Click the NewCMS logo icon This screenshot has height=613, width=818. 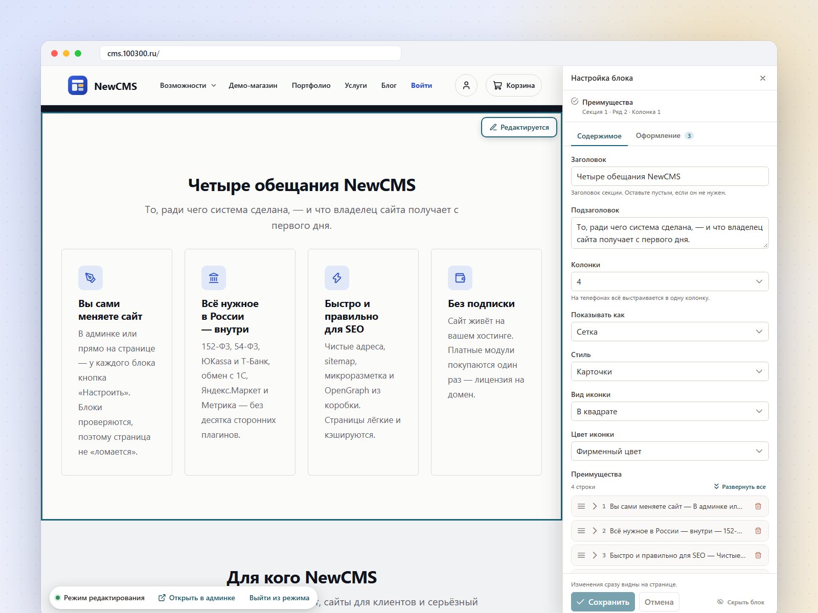click(x=78, y=85)
